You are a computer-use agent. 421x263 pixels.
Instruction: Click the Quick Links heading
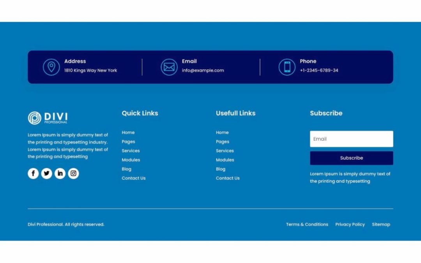[140, 113]
